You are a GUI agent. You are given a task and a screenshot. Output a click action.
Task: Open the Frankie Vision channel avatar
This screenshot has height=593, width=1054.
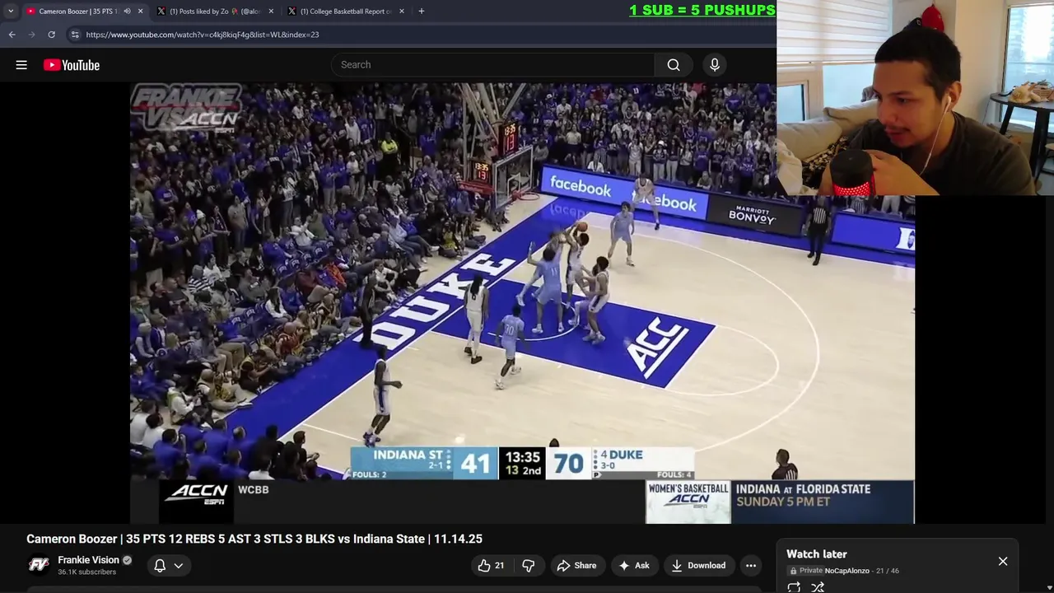click(39, 565)
